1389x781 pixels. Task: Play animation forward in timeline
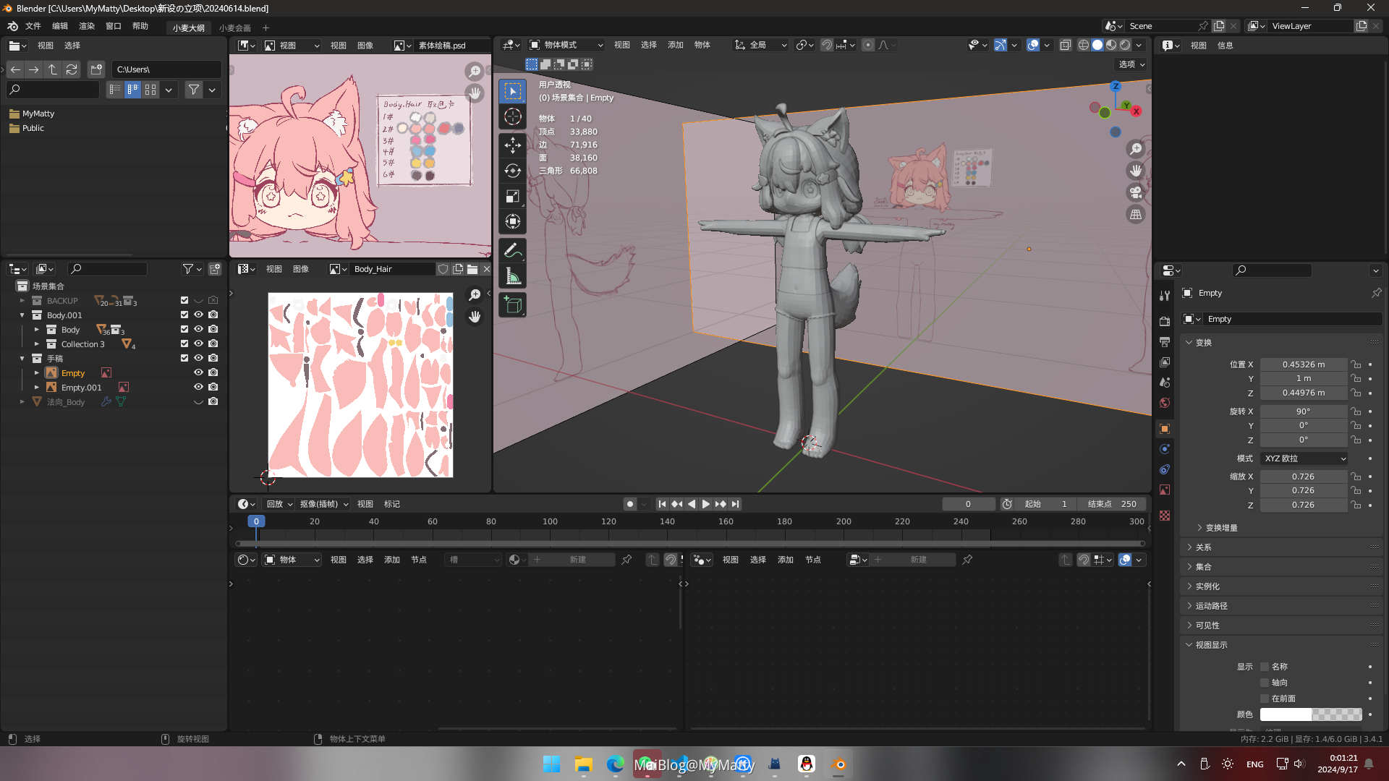pos(706,504)
